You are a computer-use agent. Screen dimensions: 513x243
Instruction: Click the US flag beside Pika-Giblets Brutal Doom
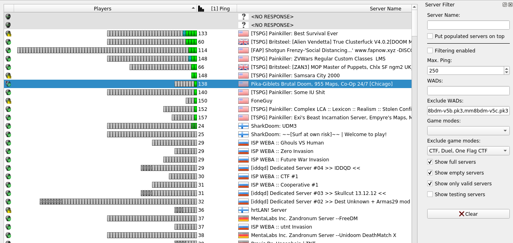[x=243, y=84]
